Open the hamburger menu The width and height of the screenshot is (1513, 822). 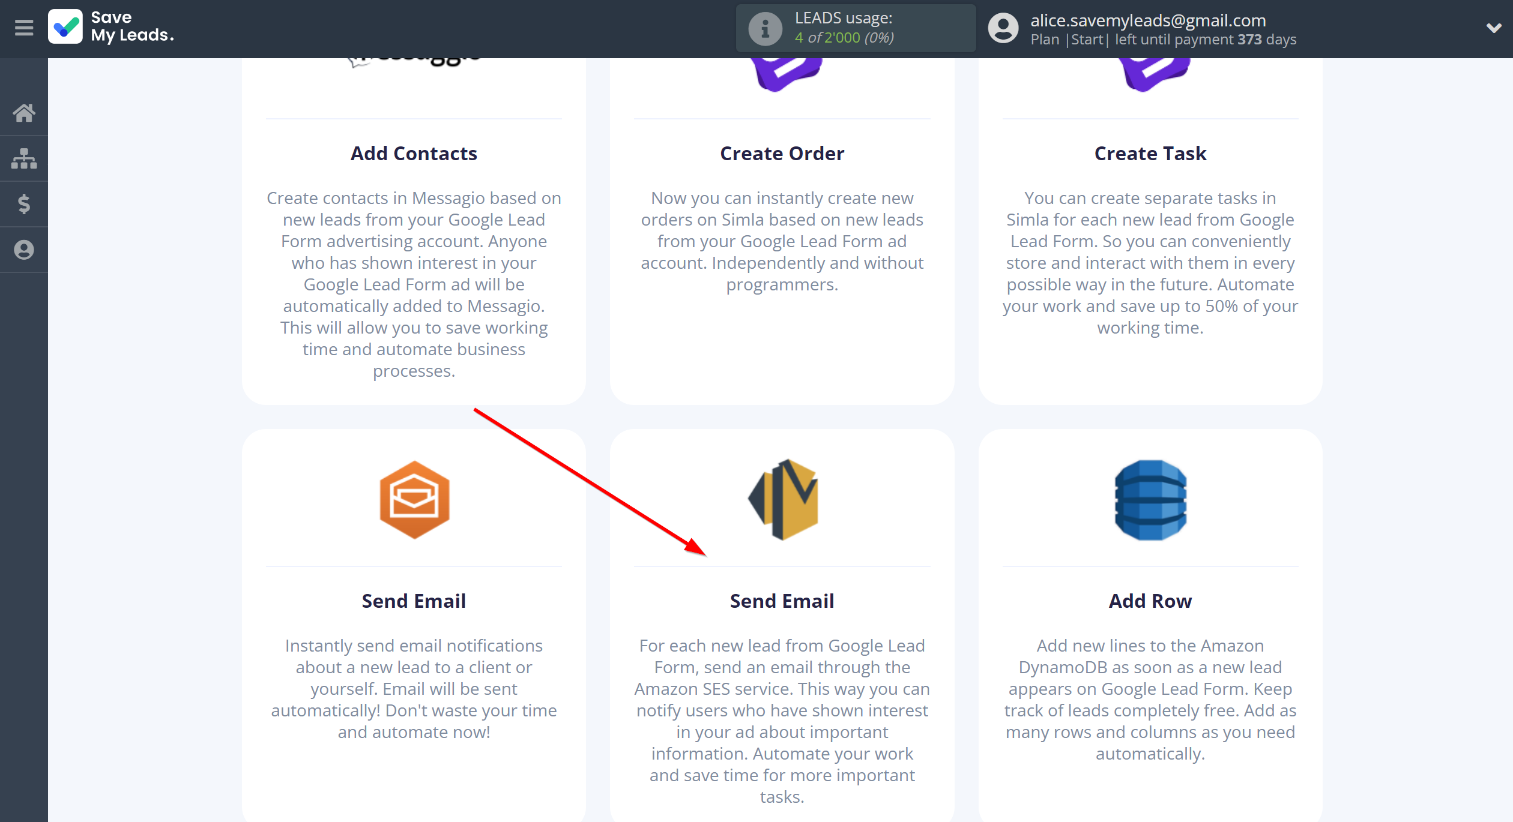coord(24,28)
